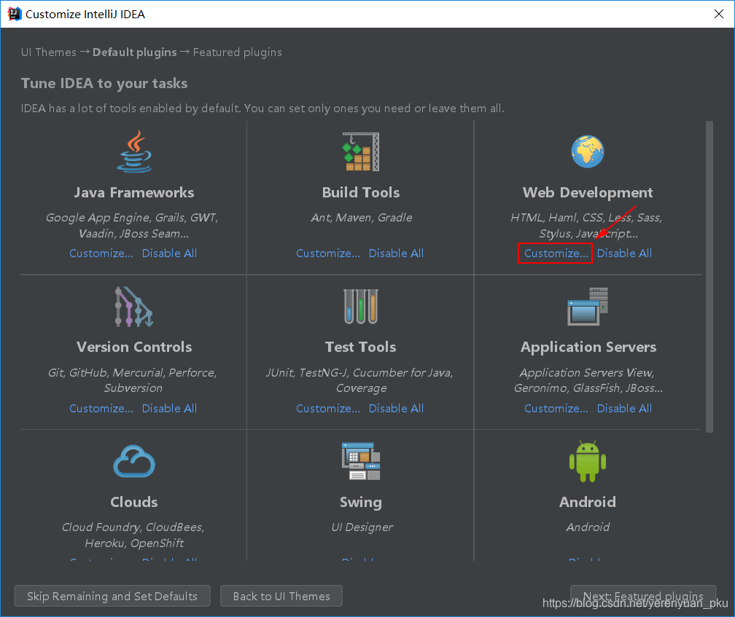The image size is (735, 617).
Task: Click Skip Remaining and Set Defaults
Action: coord(112,596)
